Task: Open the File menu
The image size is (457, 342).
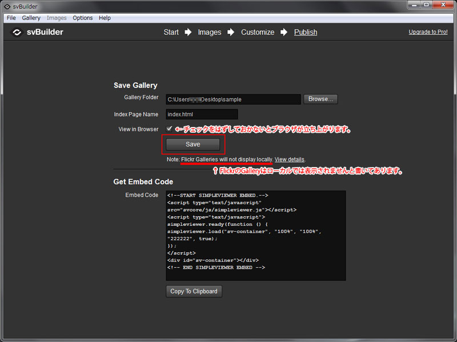Action: coord(11,18)
